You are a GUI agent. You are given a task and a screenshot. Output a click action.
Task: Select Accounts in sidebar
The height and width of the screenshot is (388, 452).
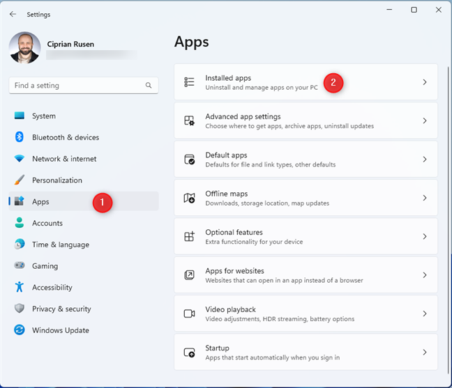[x=84, y=223]
